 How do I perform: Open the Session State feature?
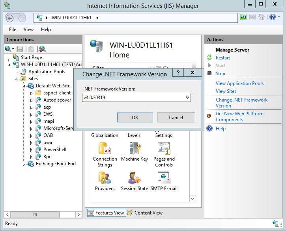tap(135, 181)
